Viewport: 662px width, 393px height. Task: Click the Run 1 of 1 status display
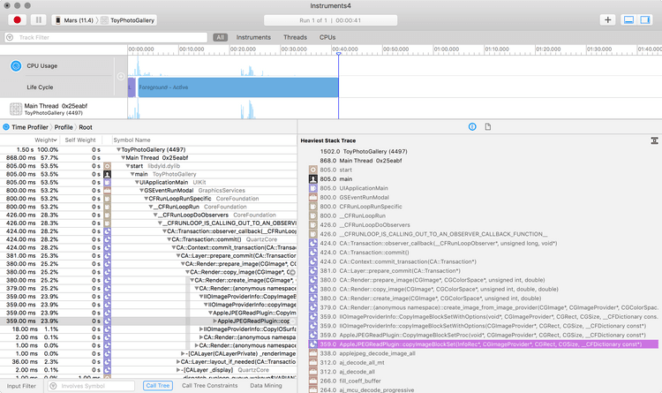[x=331, y=20]
